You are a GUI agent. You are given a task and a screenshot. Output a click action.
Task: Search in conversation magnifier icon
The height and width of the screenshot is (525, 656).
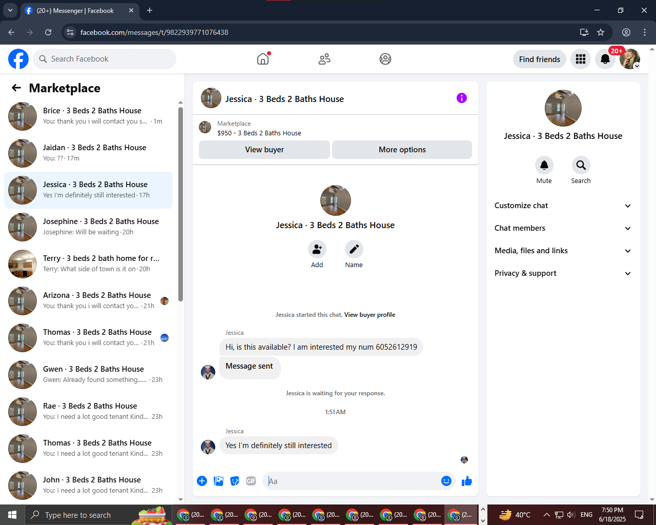coord(581,165)
